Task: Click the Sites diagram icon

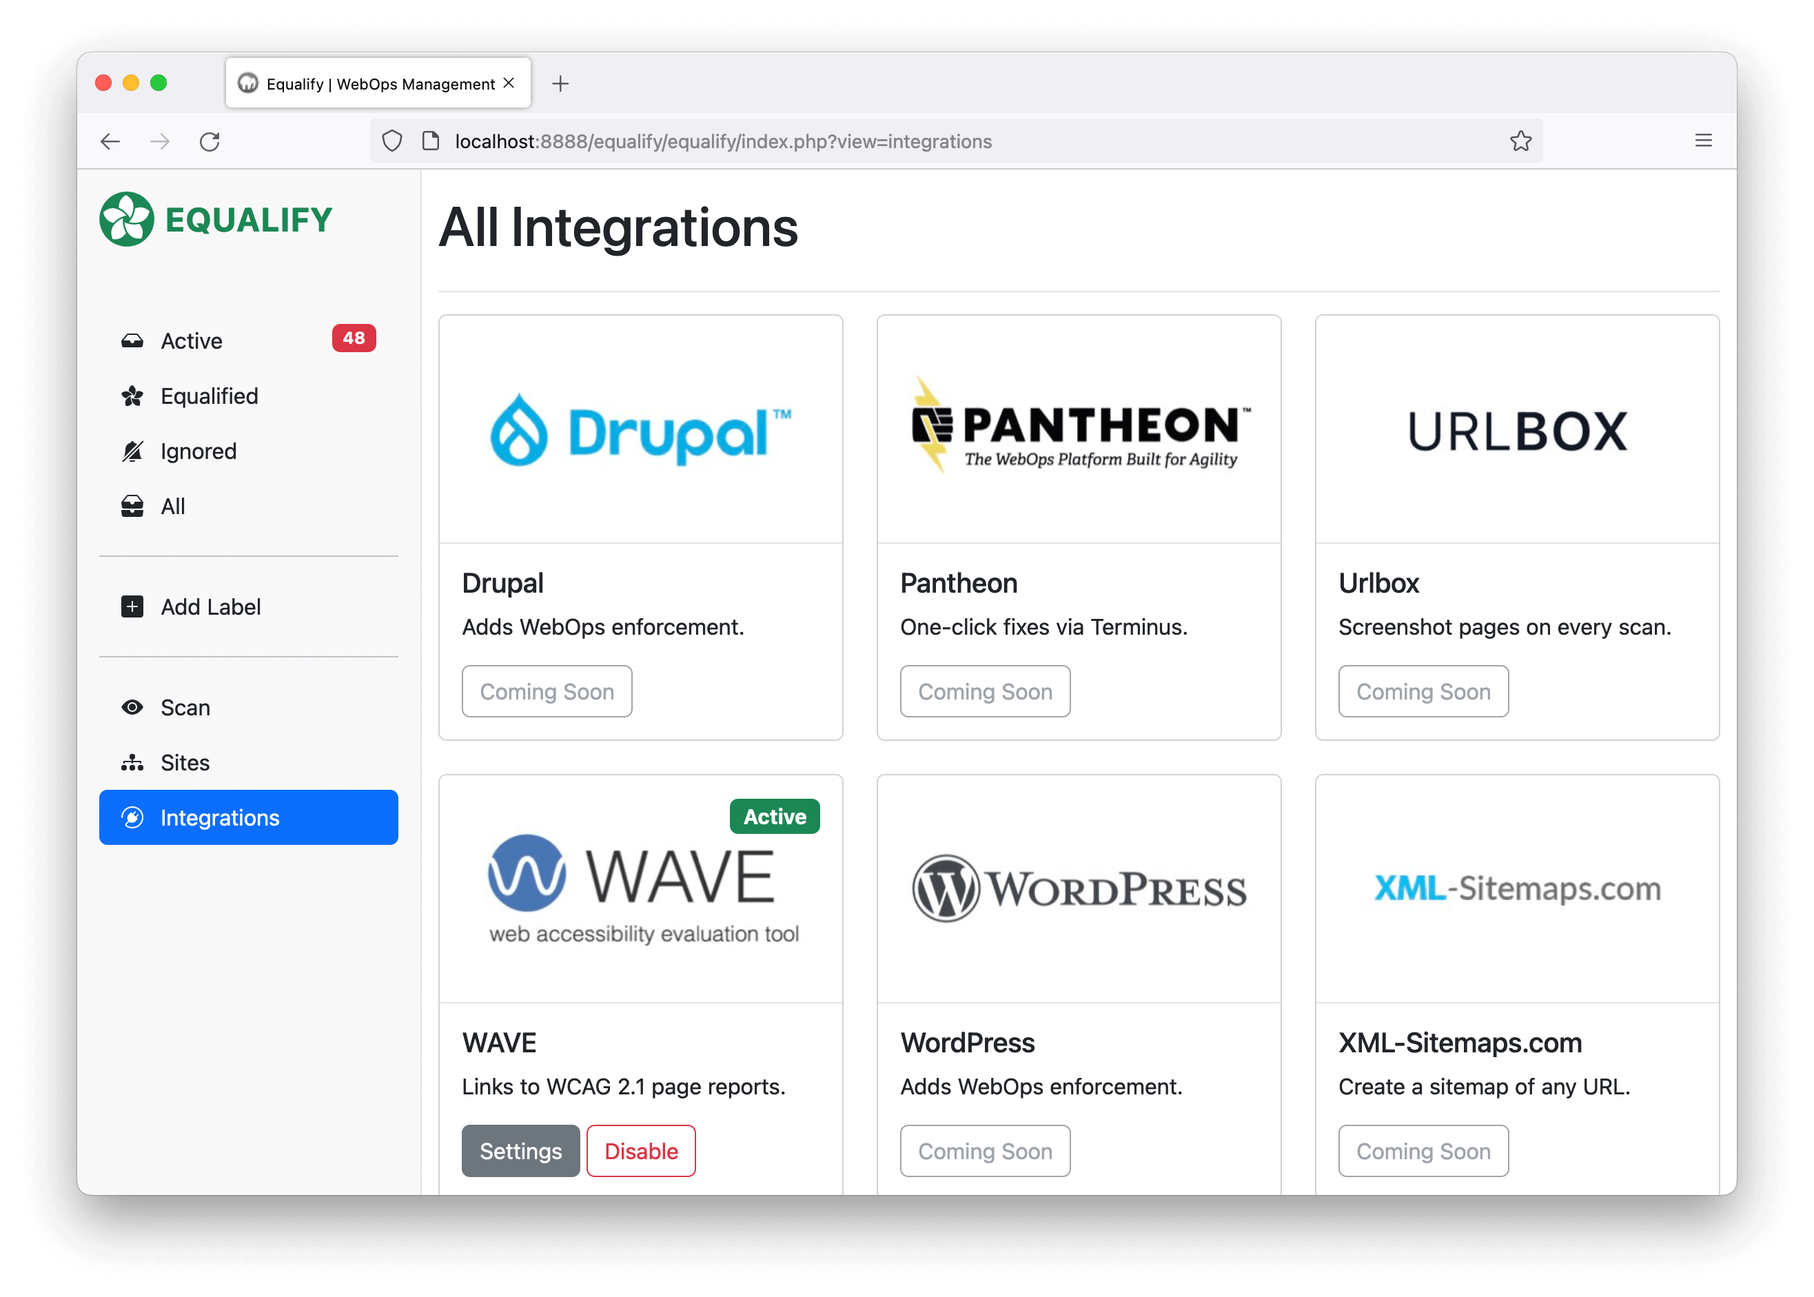Action: click(x=132, y=763)
